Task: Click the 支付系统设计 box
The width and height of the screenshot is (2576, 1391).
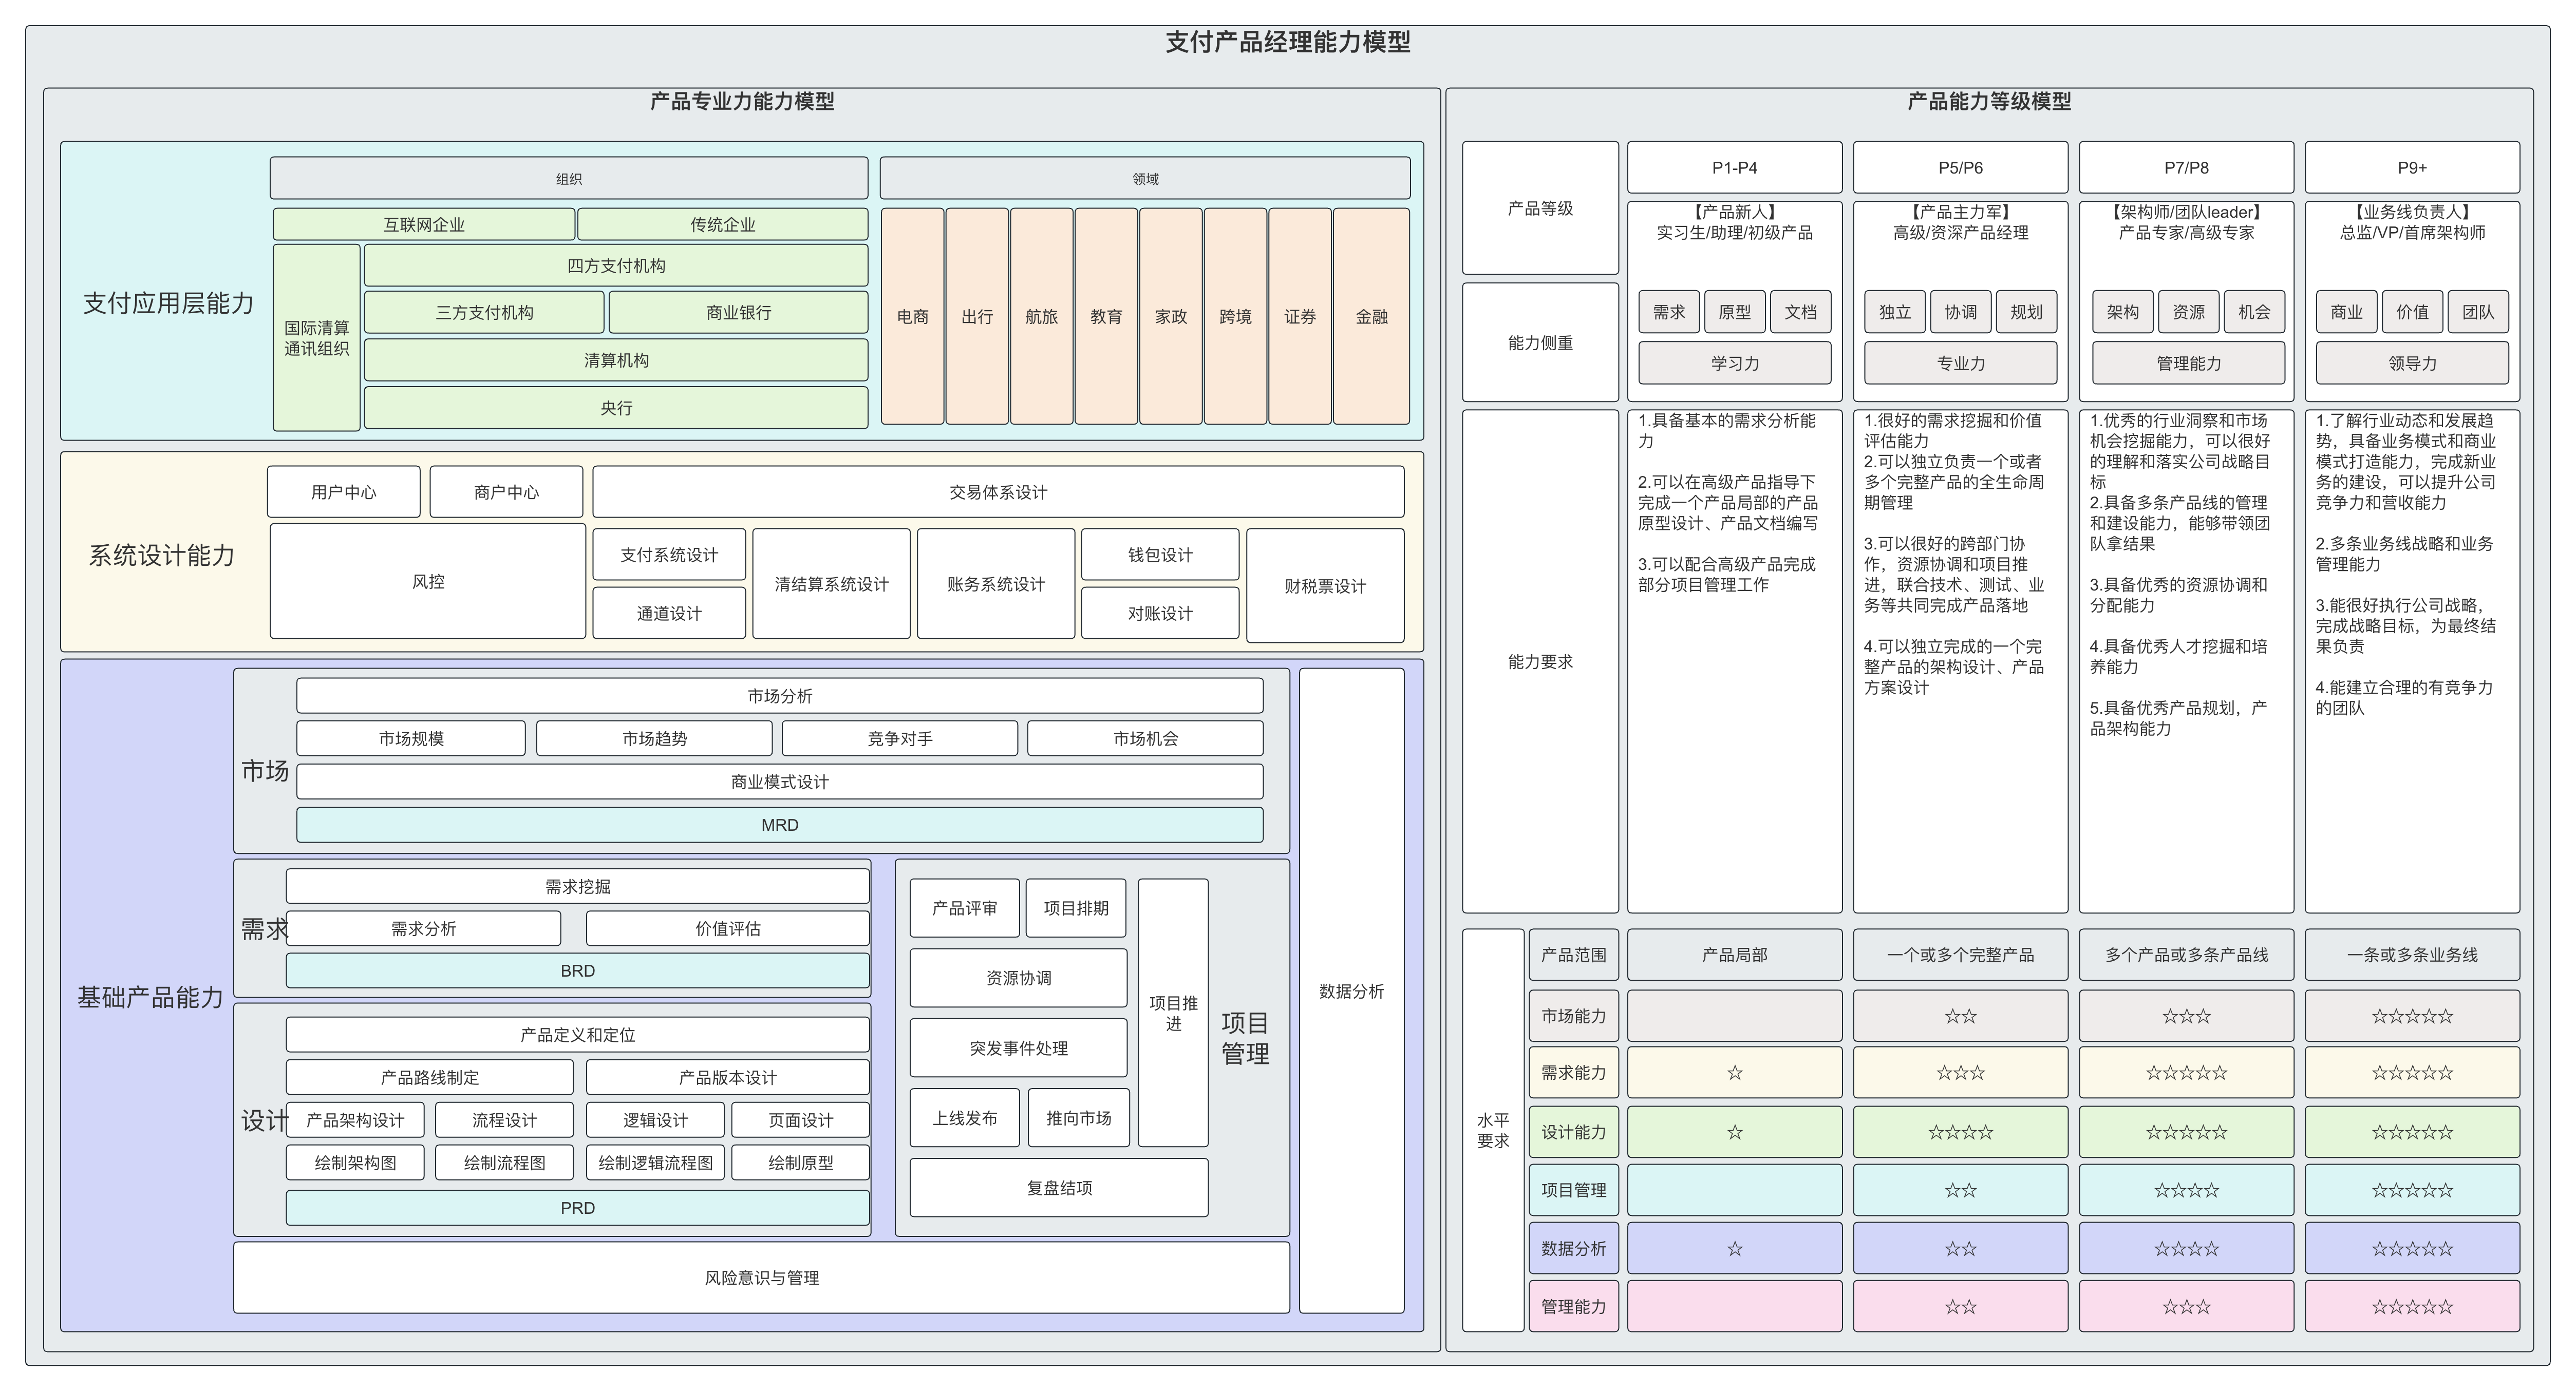Action: coord(668,555)
